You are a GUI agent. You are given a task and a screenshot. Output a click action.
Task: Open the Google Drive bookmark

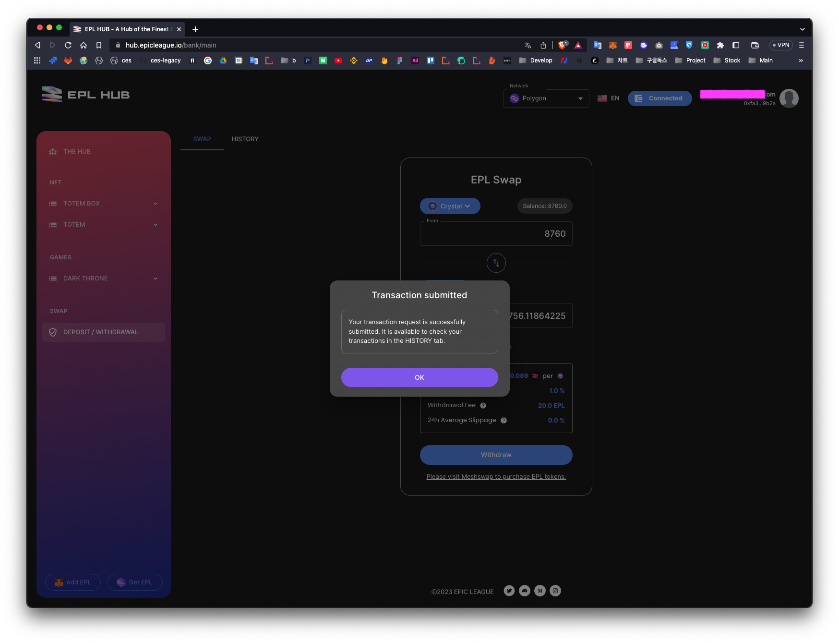[223, 61]
